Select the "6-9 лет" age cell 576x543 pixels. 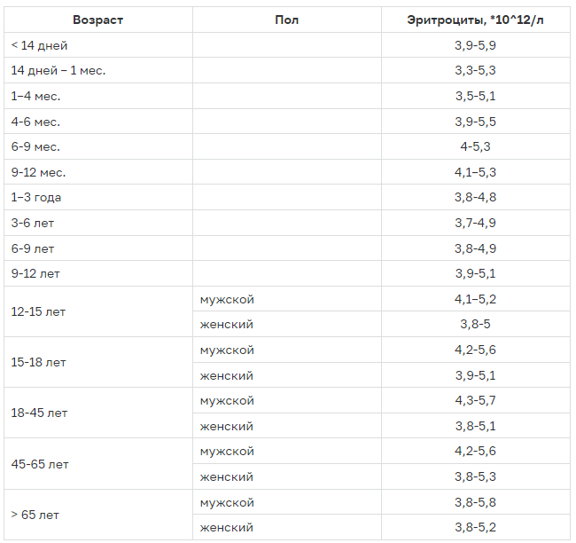[34, 248]
